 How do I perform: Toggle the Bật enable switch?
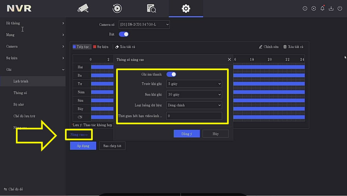click(123, 34)
